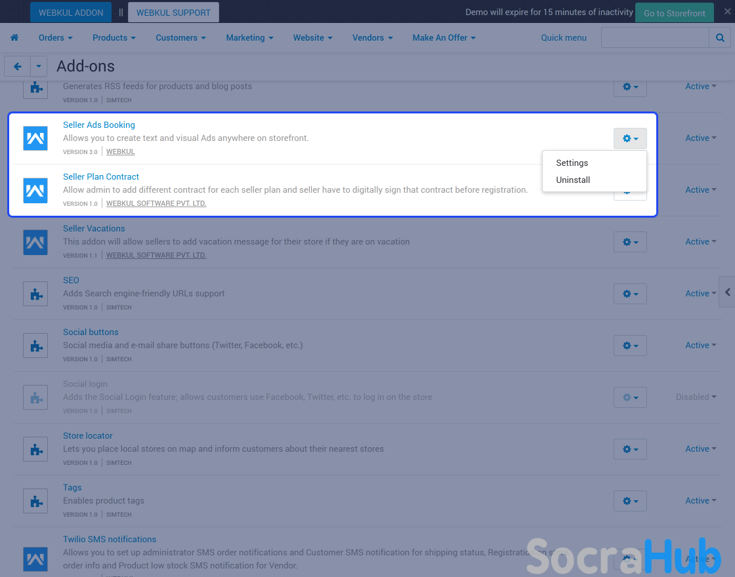Image resolution: width=735 pixels, height=577 pixels.
Task: Open the Seller Ads Booking add-on link
Action: point(99,125)
